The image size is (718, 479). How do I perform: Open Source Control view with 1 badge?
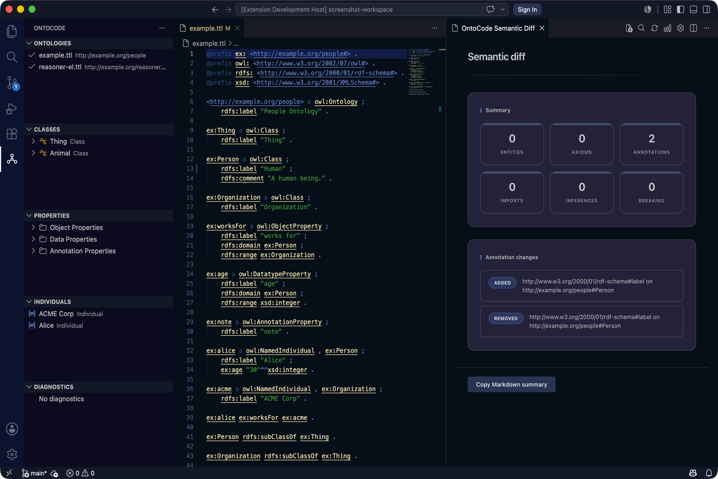pyautogui.click(x=12, y=83)
